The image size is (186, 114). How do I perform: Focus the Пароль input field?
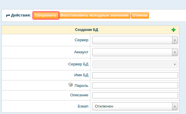click(x=135, y=85)
